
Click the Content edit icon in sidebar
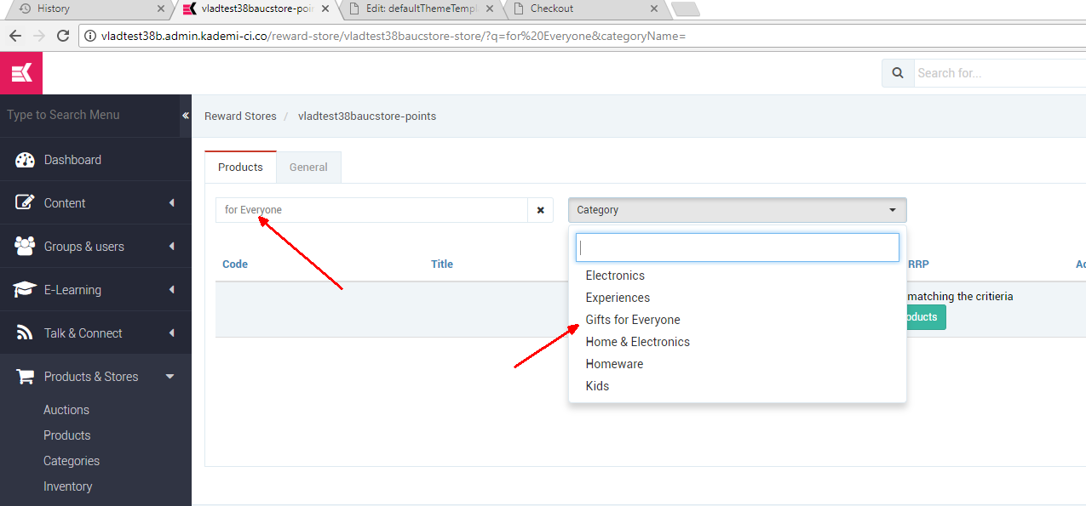25,203
